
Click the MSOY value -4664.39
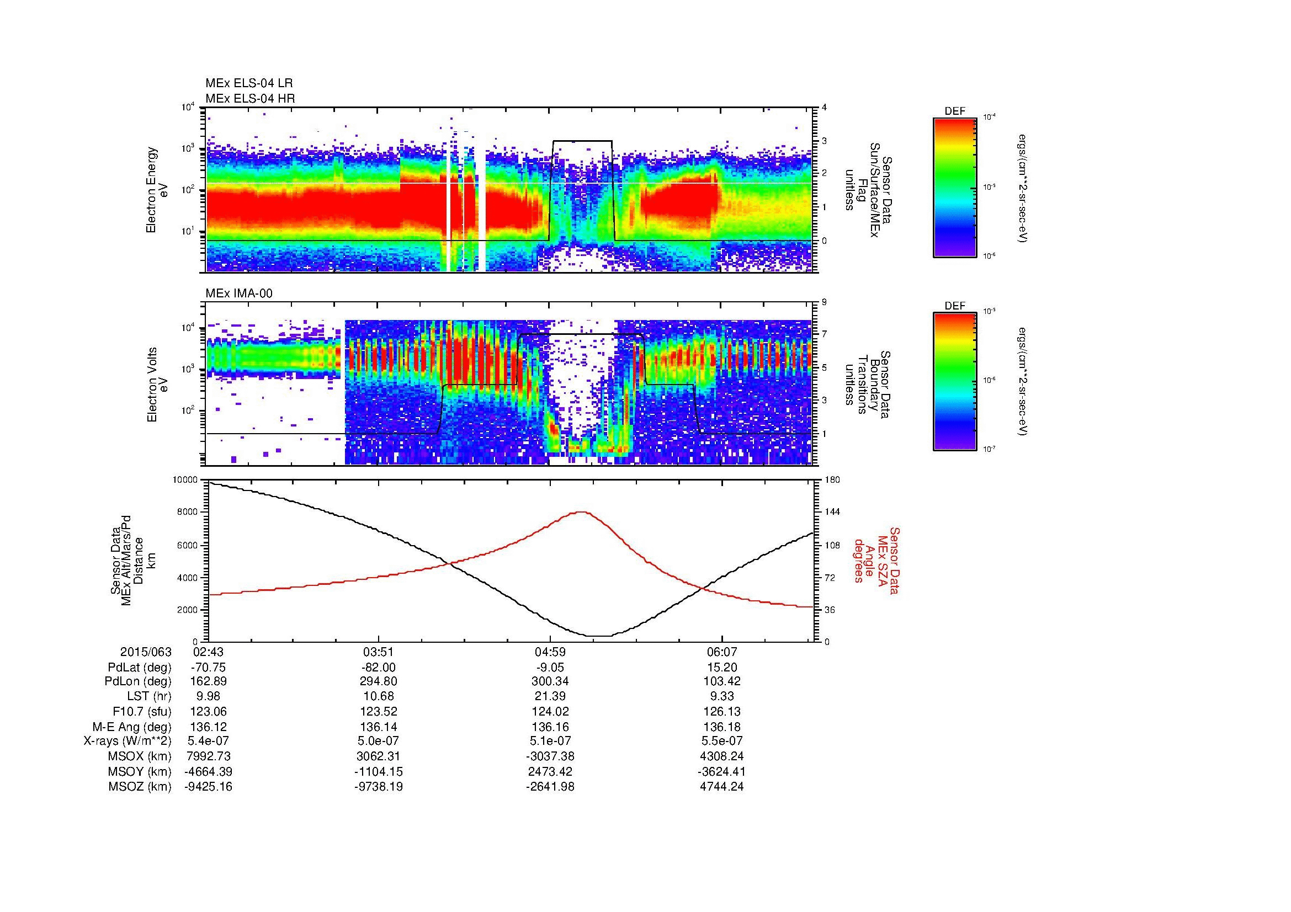(x=209, y=771)
